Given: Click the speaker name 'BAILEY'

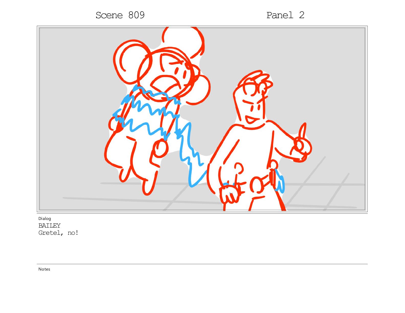Looking at the screenshot, I should (x=49, y=226).
